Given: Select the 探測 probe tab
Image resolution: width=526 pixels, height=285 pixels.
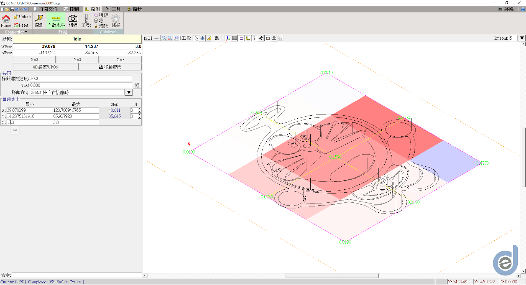Looking at the screenshot, I should click(x=93, y=9).
